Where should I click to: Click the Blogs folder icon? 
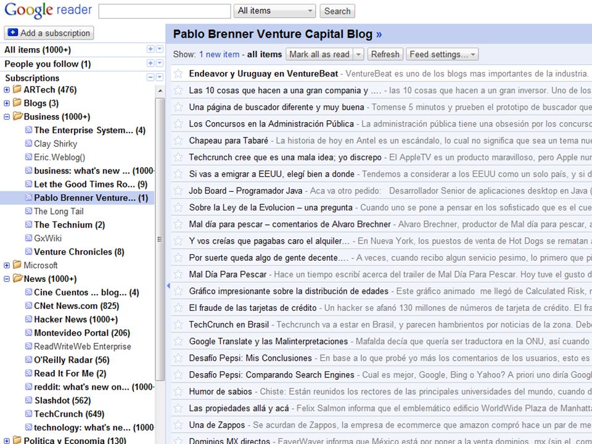(17, 103)
